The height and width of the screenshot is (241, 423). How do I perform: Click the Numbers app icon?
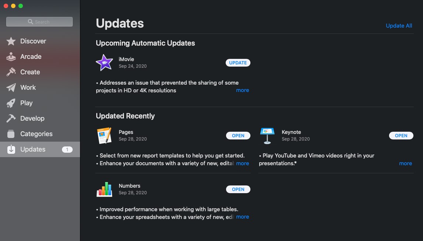pyautogui.click(x=104, y=189)
